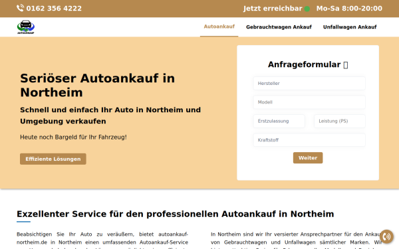The height and width of the screenshot is (249, 399).
Task: Click the Exzellenter Service section heading
Action: pos(176,214)
